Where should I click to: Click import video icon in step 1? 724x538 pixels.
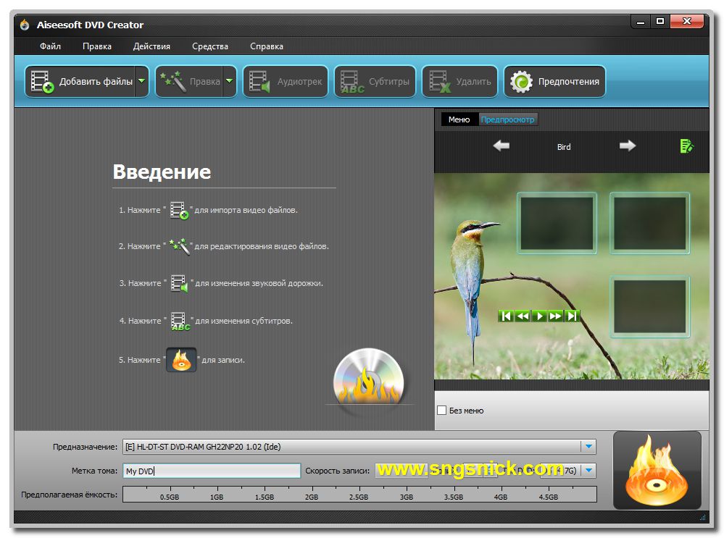179,211
